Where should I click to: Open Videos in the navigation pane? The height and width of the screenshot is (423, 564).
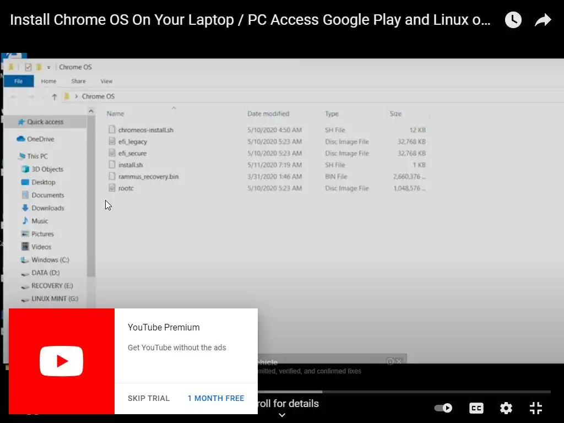pos(41,247)
